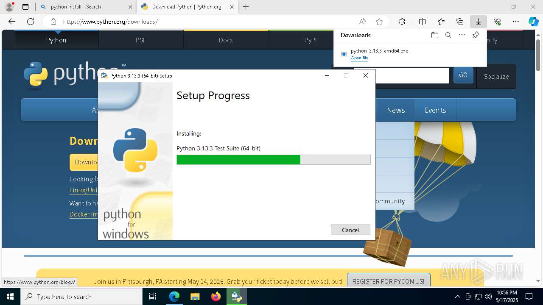Add page to favorites star icon
This screenshot has width=543, height=305.
[379, 22]
